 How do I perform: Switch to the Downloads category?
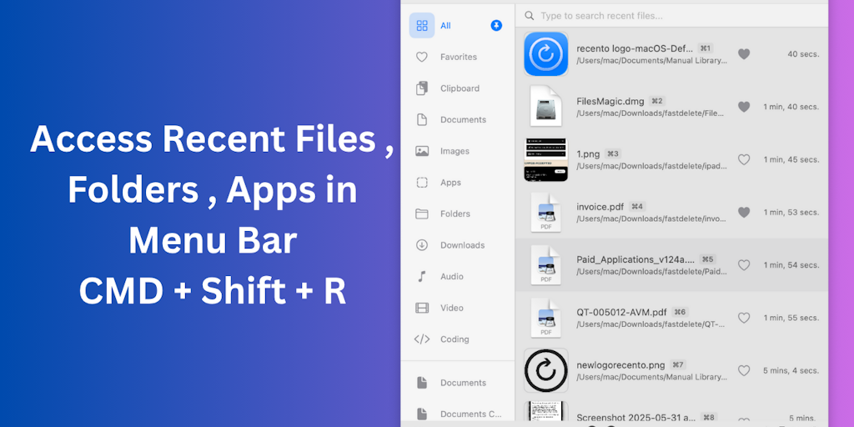point(462,245)
